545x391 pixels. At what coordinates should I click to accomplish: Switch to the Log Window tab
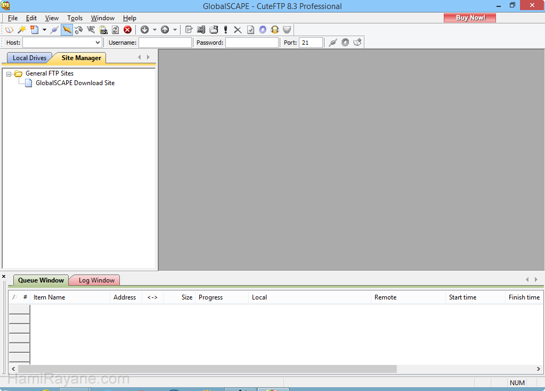[96, 280]
